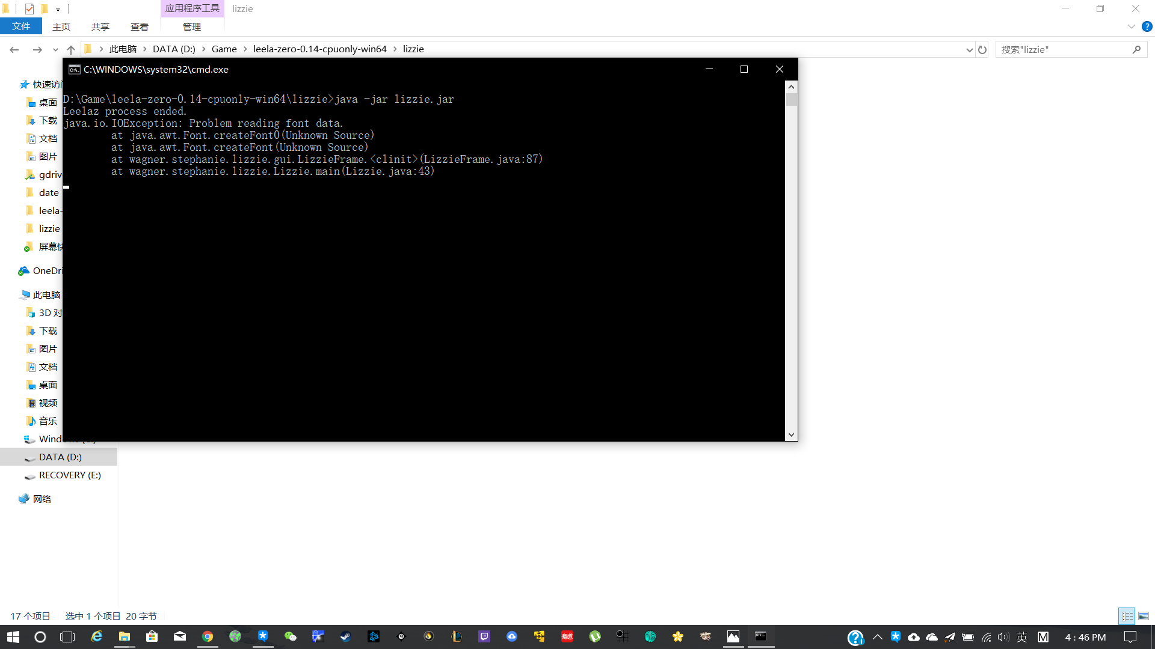Navigate to DATA (D:) in the sidebar
This screenshot has height=649, width=1155.
[x=60, y=457]
